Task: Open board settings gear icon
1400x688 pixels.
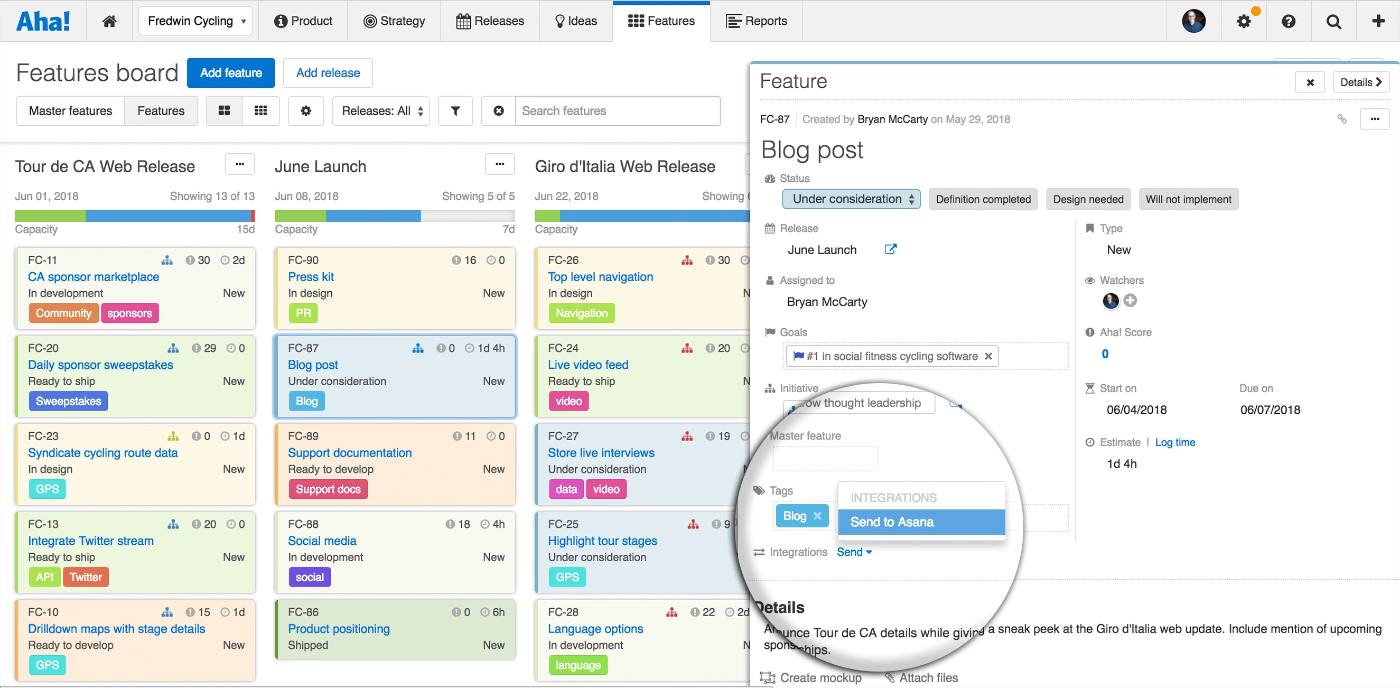Action: coord(306,111)
